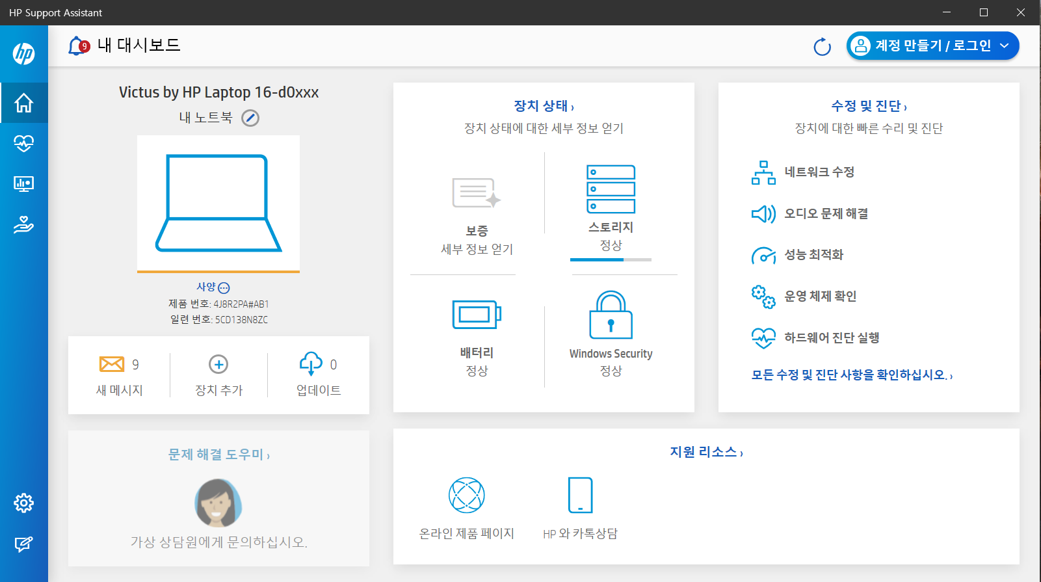Open specifications via 사양 ellipsis icon
1041x582 pixels.
224,287
